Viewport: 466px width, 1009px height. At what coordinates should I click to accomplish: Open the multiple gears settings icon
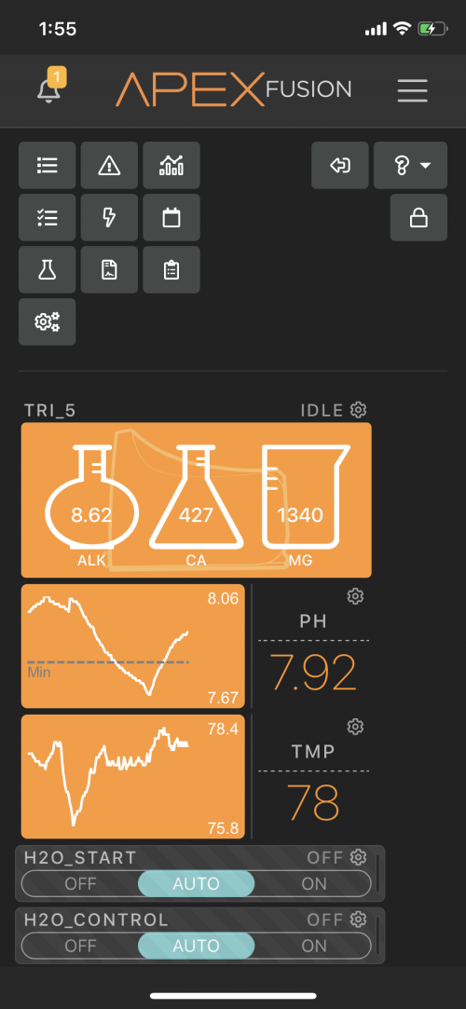click(x=47, y=321)
